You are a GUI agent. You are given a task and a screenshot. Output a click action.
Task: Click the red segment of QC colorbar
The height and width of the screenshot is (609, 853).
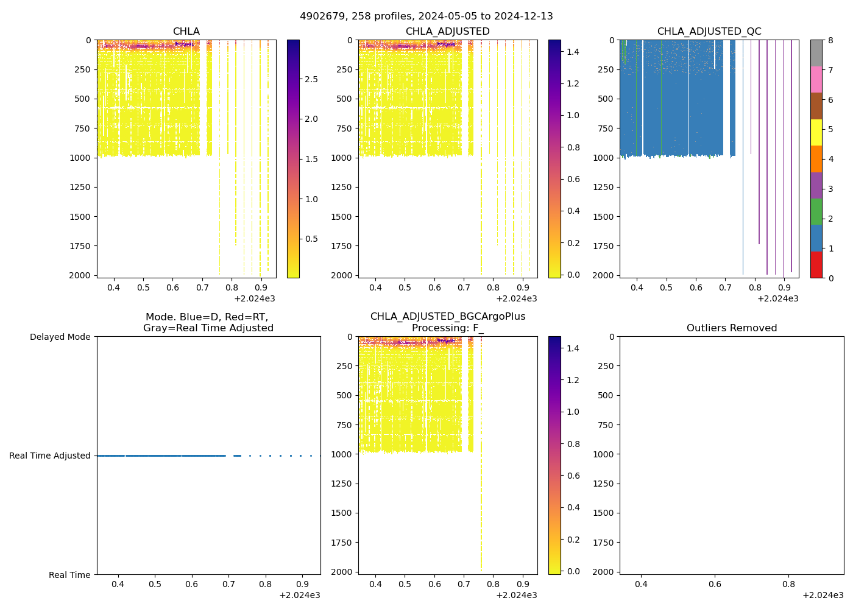[x=816, y=265]
